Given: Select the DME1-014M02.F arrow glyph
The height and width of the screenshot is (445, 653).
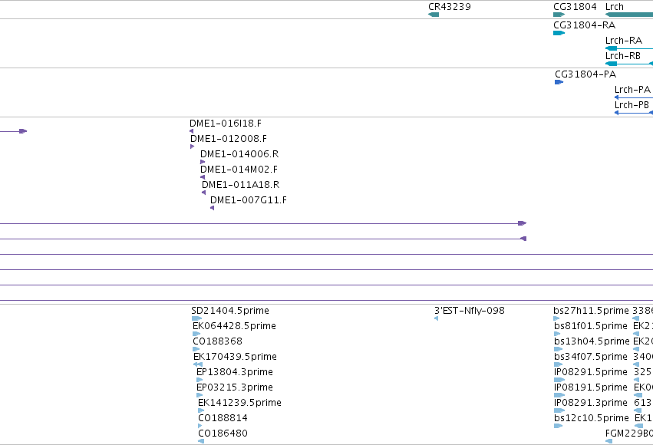Looking at the screenshot, I should tap(203, 177).
